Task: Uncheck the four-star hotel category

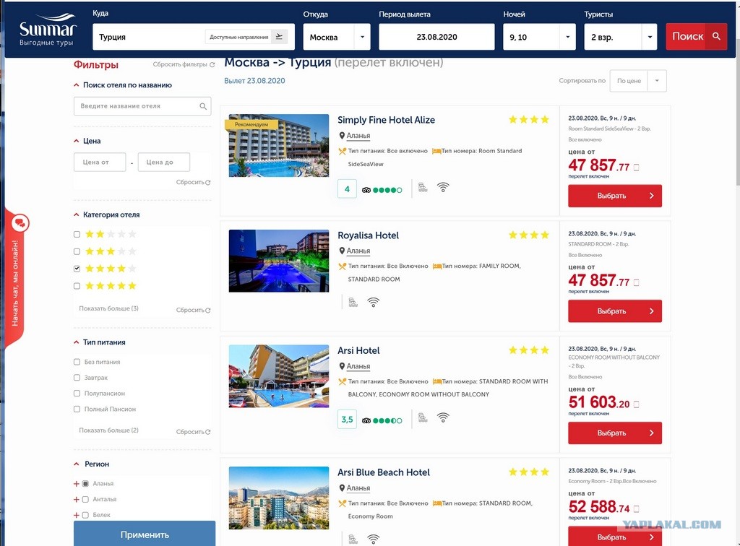Action: pos(77,269)
